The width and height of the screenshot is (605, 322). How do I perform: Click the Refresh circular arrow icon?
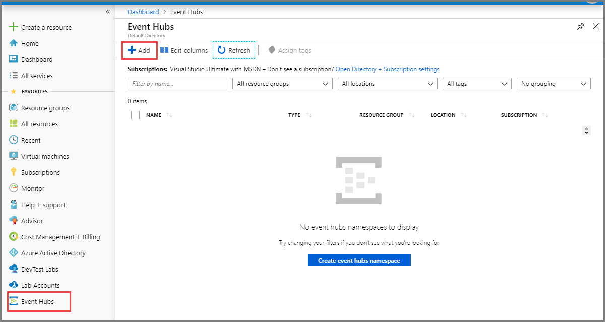coord(221,50)
